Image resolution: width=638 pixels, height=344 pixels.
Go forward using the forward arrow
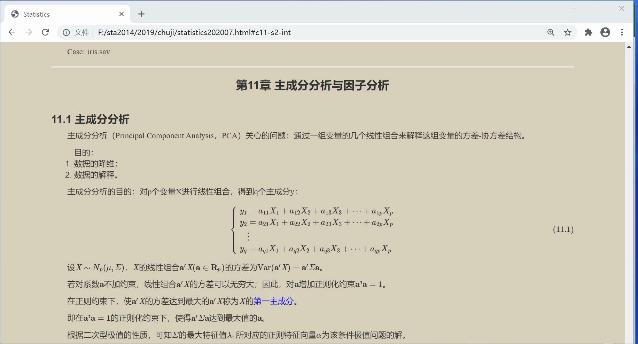(29, 32)
